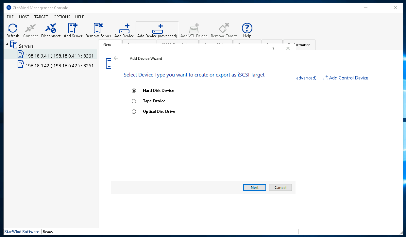
Task: Click the wizard's question mark help icon
Action: pos(273,48)
